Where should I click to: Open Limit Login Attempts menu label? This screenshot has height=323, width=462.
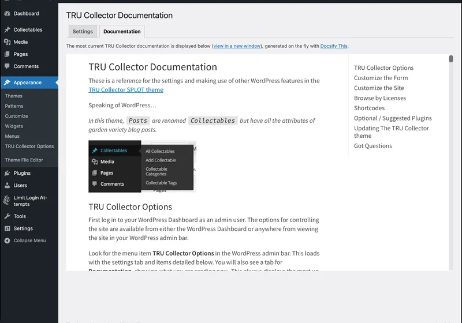pyautogui.click(x=30, y=201)
